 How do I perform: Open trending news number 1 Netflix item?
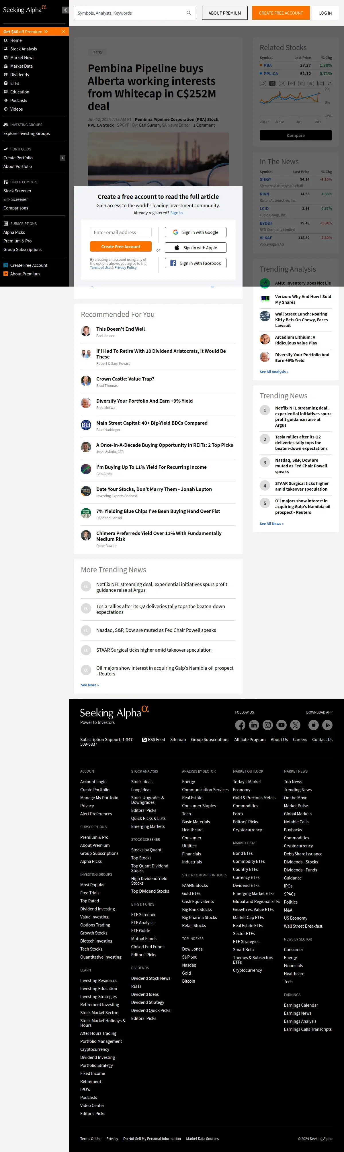[303, 417]
